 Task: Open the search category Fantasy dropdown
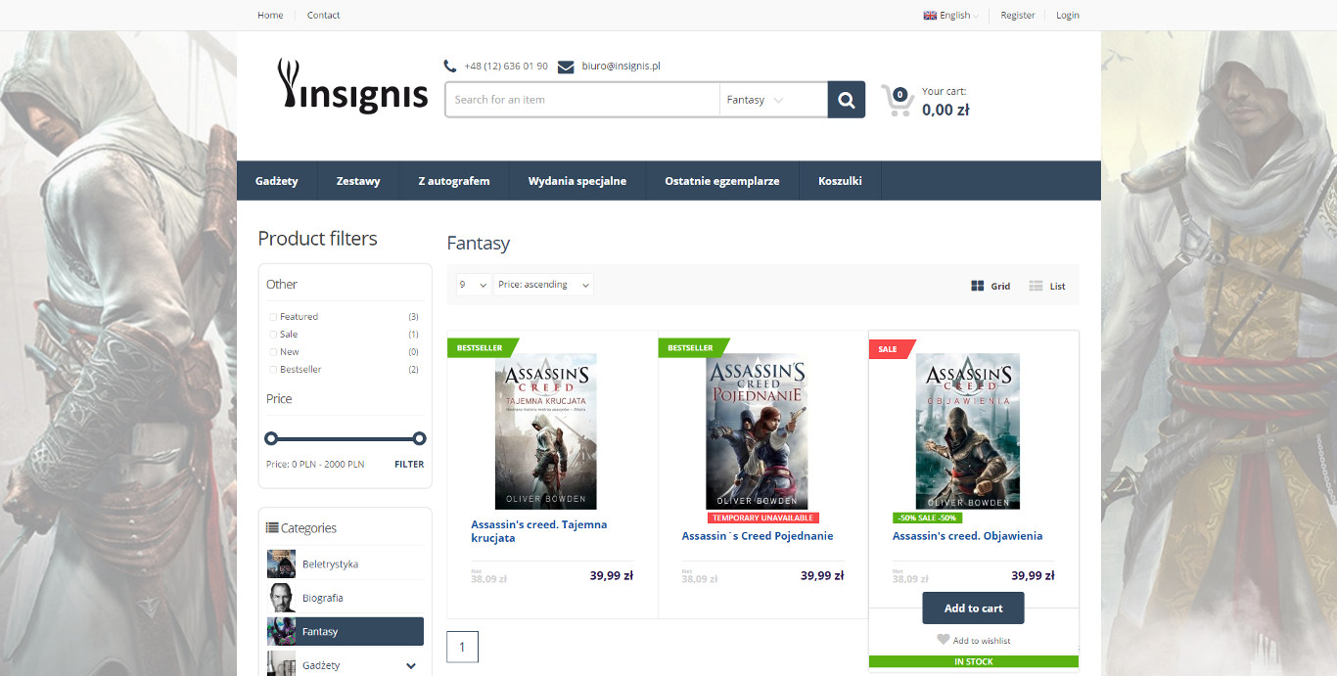point(773,100)
